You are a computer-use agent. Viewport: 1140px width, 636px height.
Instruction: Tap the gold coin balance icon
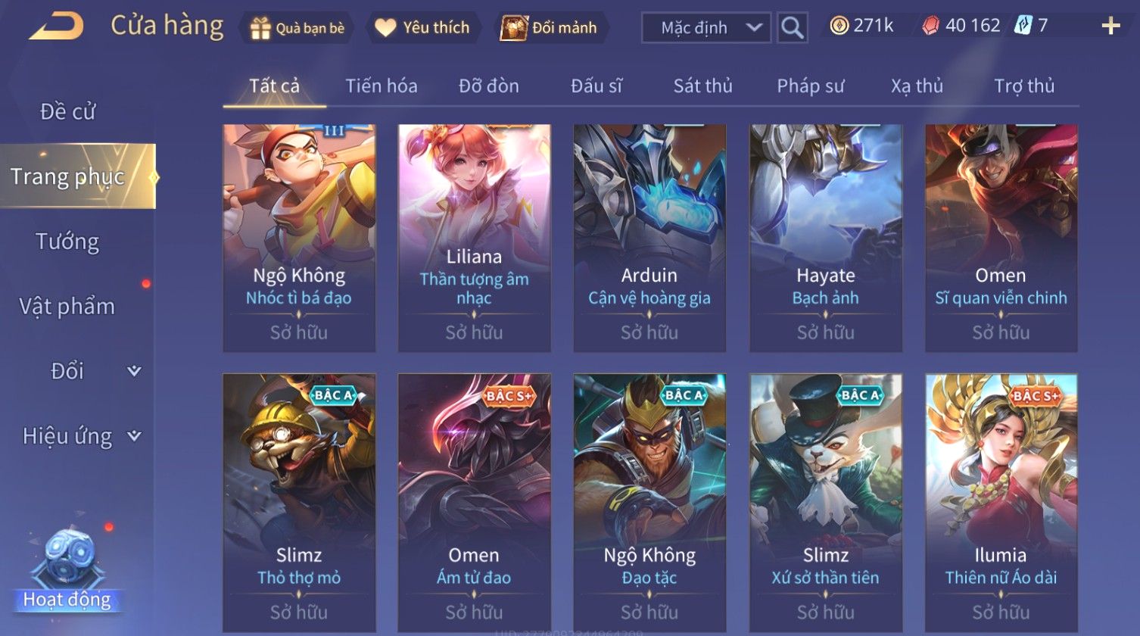click(x=839, y=26)
